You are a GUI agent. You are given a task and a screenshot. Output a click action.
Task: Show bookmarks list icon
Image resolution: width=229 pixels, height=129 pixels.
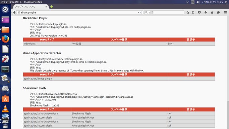click(193, 12)
